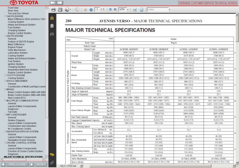Open the binoculars search panel
The image size is (239, 168).
(x=52, y=34)
